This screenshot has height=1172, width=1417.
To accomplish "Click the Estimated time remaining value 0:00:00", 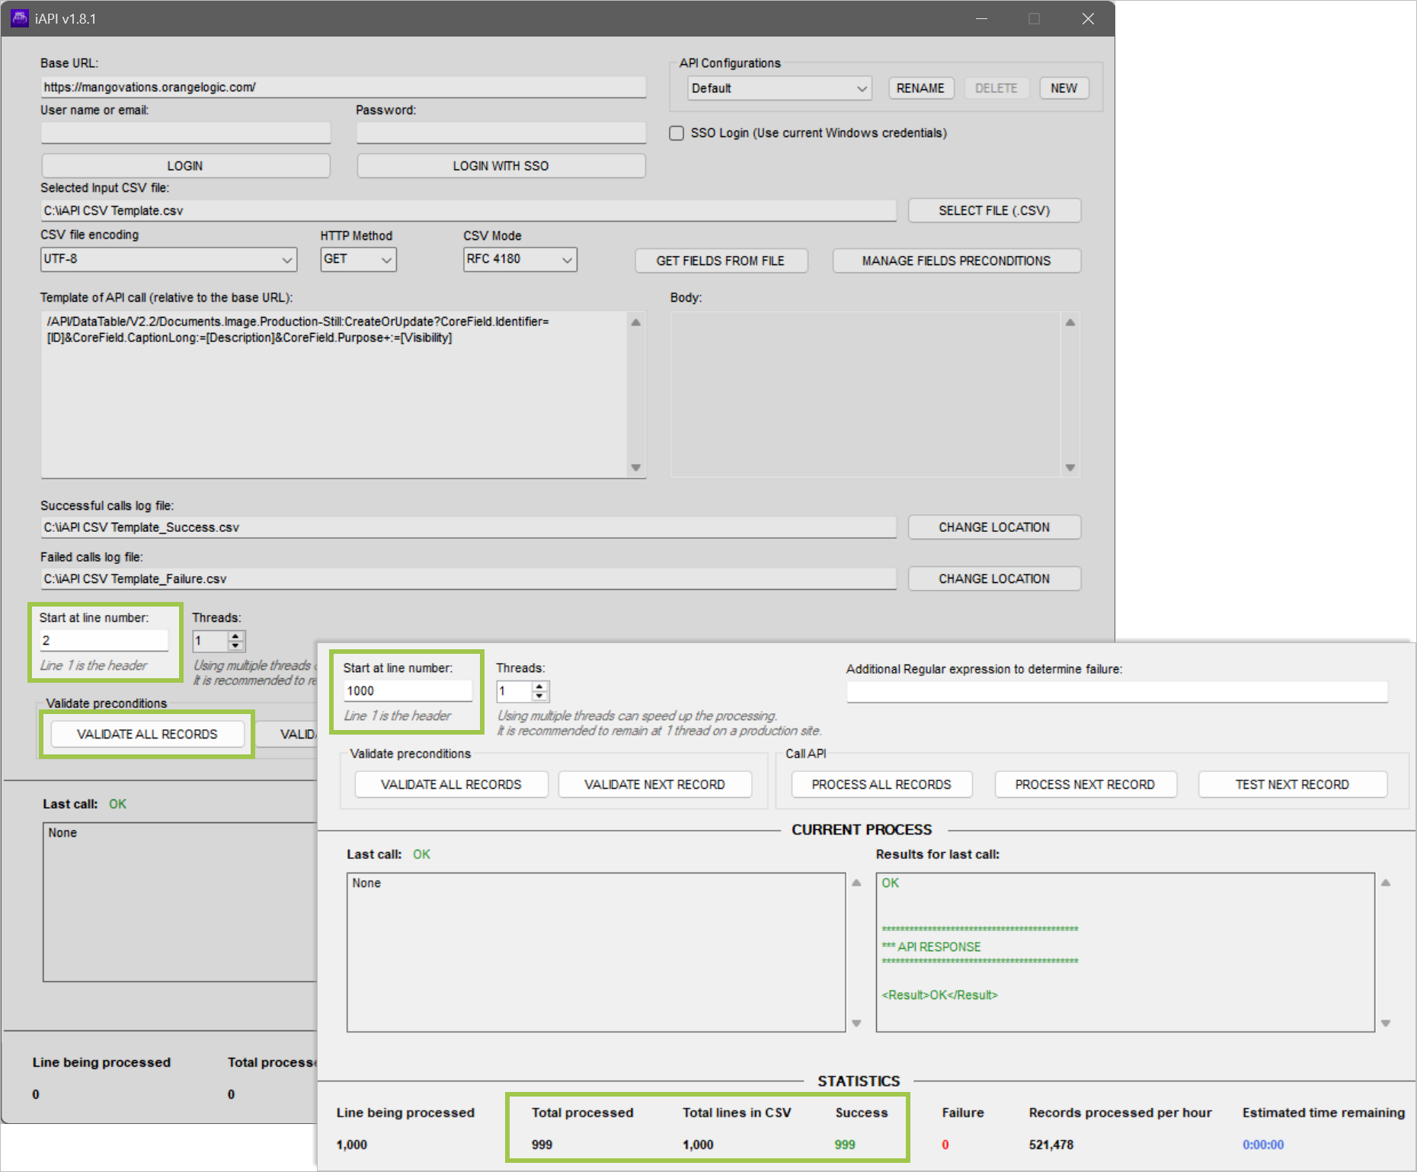I will click(x=1263, y=1145).
